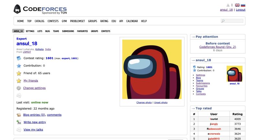This screenshot has width=259, height=140.
Task: Click the search magnifier icon
Action: [223, 21]
